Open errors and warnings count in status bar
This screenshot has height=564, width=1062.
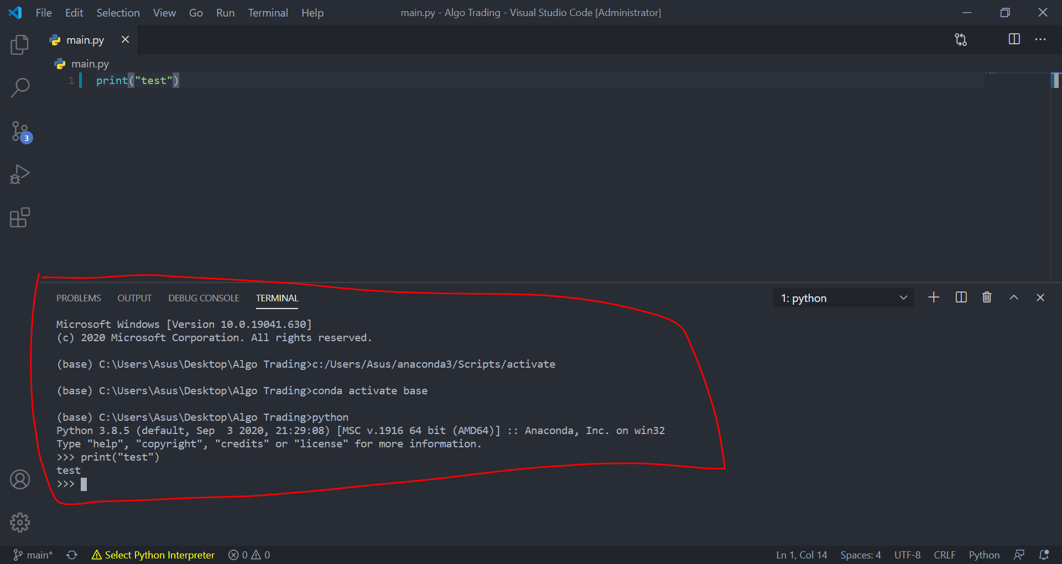(x=249, y=555)
